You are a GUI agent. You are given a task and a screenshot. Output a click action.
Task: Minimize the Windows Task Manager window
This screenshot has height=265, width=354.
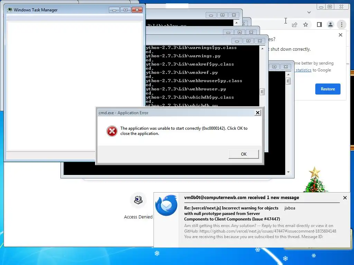point(114,10)
